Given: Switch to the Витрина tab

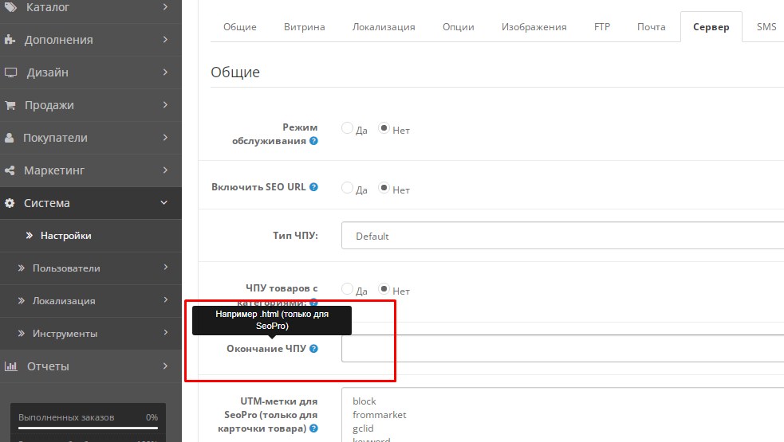Looking at the screenshot, I should (x=305, y=27).
